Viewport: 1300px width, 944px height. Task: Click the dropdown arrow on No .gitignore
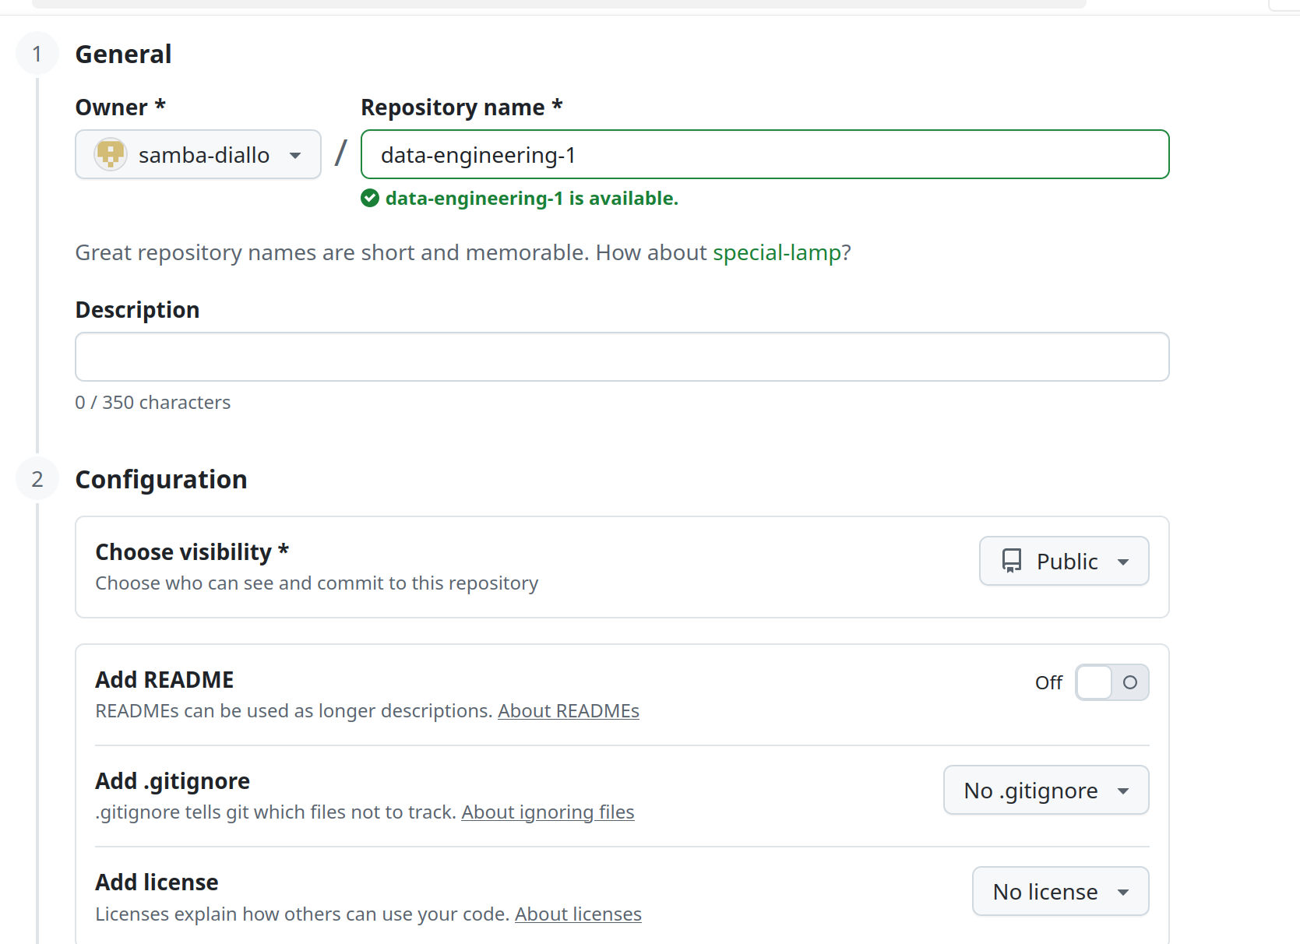pyautogui.click(x=1124, y=790)
